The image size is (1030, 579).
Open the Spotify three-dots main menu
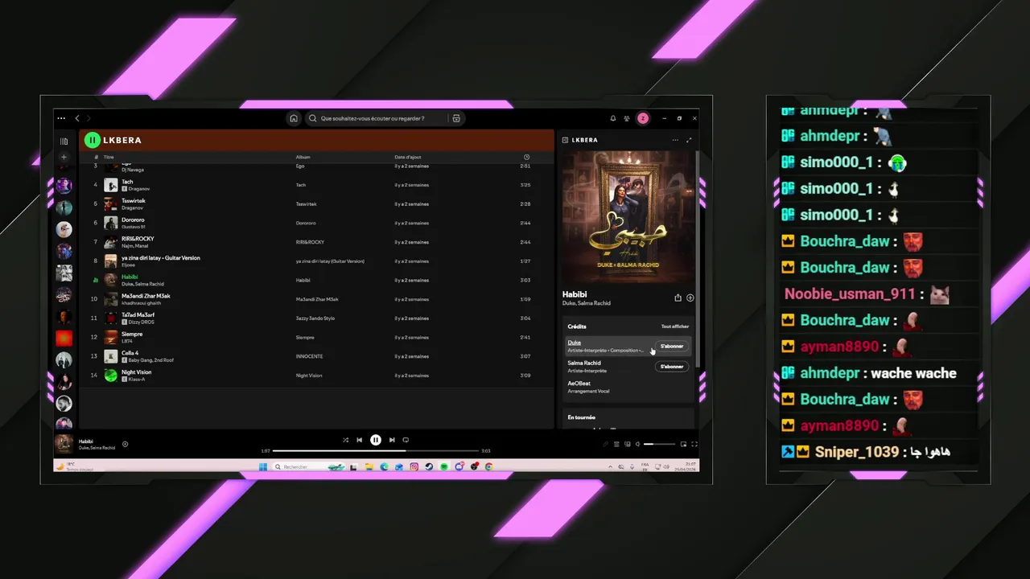coord(61,118)
